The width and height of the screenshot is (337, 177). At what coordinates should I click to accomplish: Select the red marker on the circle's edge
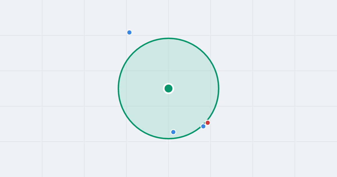pos(208,123)
